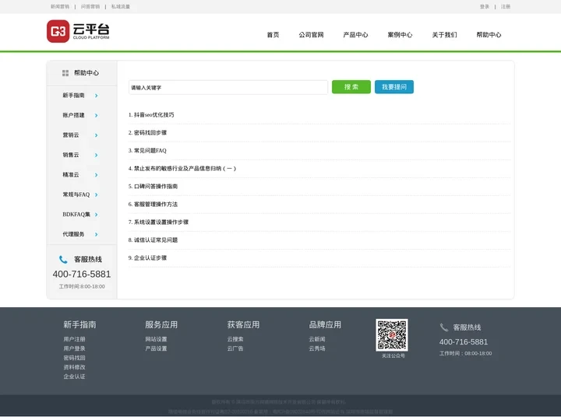The width and height of the screenshot is (561, 420).
Task: Expand the 常规与FAQ chevron arrow
Action: pos(97,194)
